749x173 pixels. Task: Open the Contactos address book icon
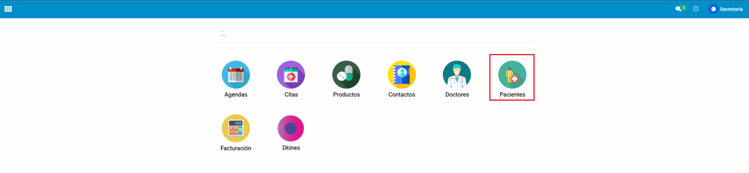point(401,75)
